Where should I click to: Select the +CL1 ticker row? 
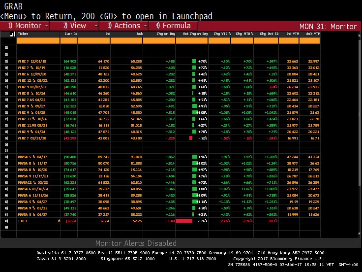[23, 221]
